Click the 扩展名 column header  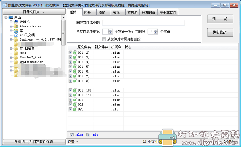117,47
